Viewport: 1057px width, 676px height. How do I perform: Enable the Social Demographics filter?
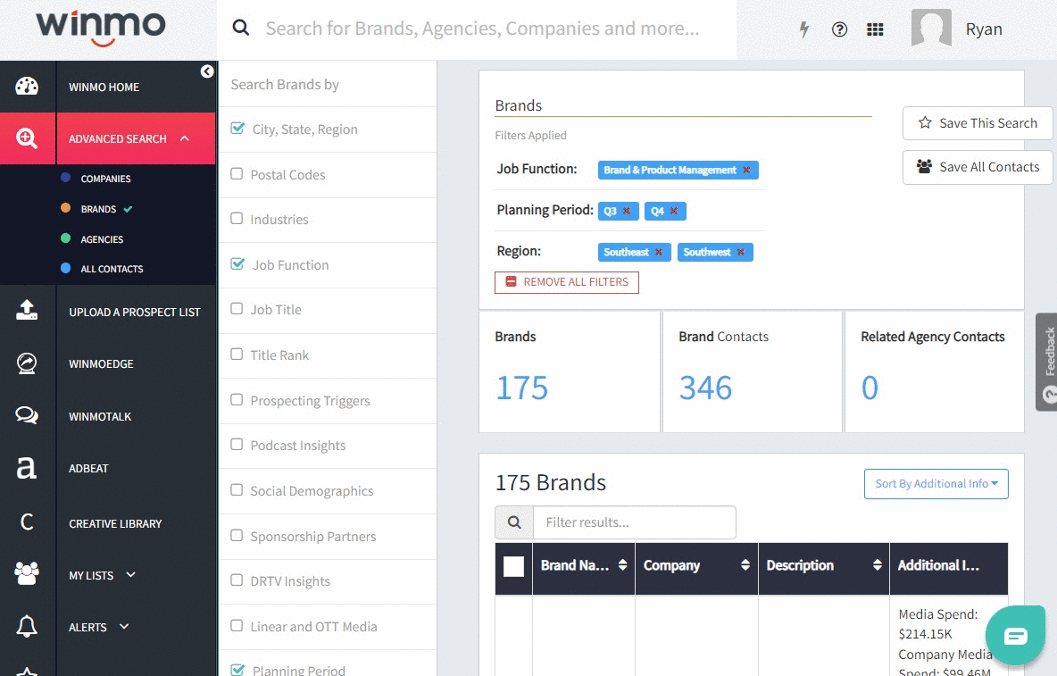click(x=237, y=490)
